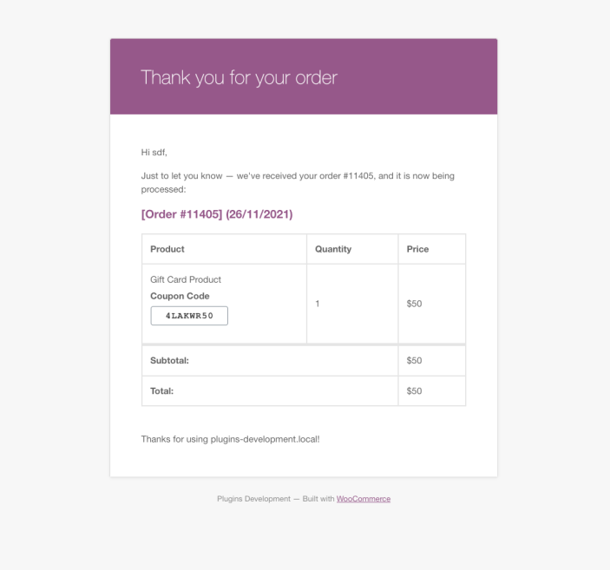This screenshot has width=610, height=570.
Task: Open the Order #11405 heading link
Action: 216,214
